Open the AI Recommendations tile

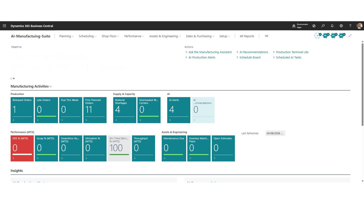(203, 110)
